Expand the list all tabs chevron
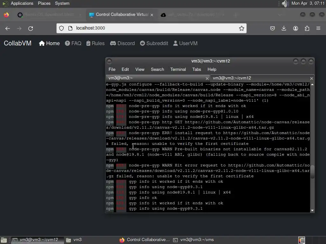This screenshot has width=326, height=244. (x=280, y=15)
